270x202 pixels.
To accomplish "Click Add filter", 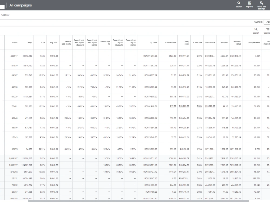I will 5,15.
